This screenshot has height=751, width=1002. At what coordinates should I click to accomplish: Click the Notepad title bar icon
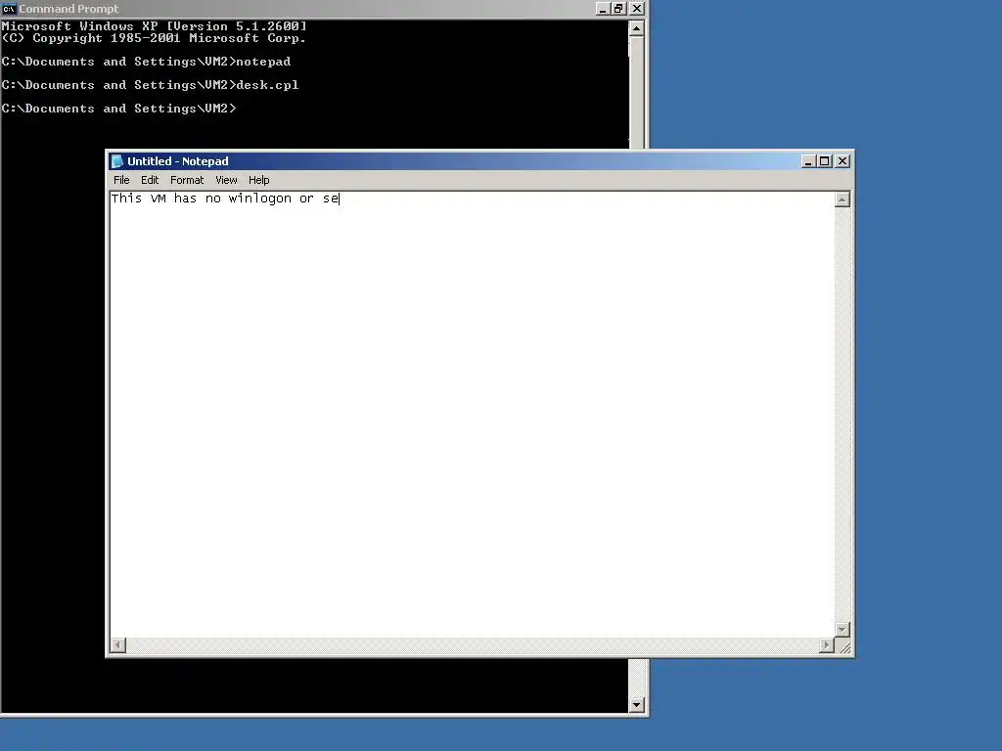tap(117, 161)
